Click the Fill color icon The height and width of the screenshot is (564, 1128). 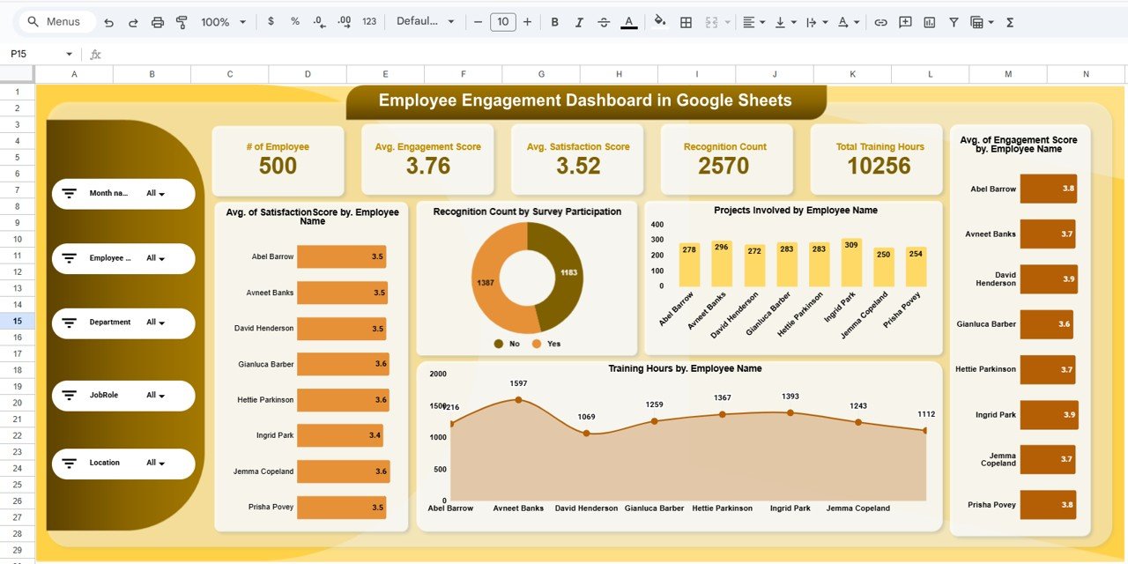pyautogui.click(x=660, y=21)
